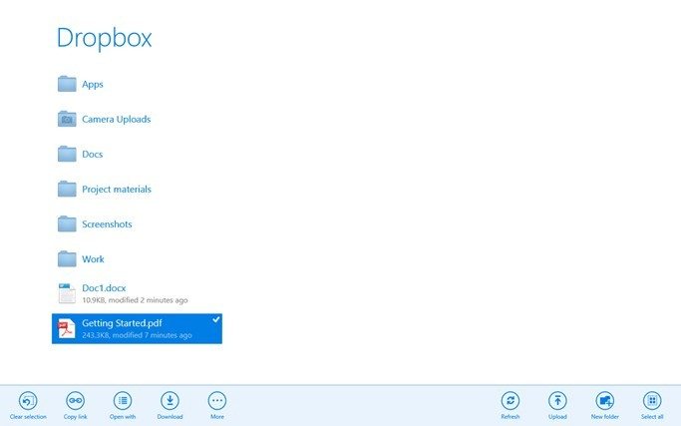Open the Apps folder
The width and height of the screenshot is (681, 426).
pos(92,85)
